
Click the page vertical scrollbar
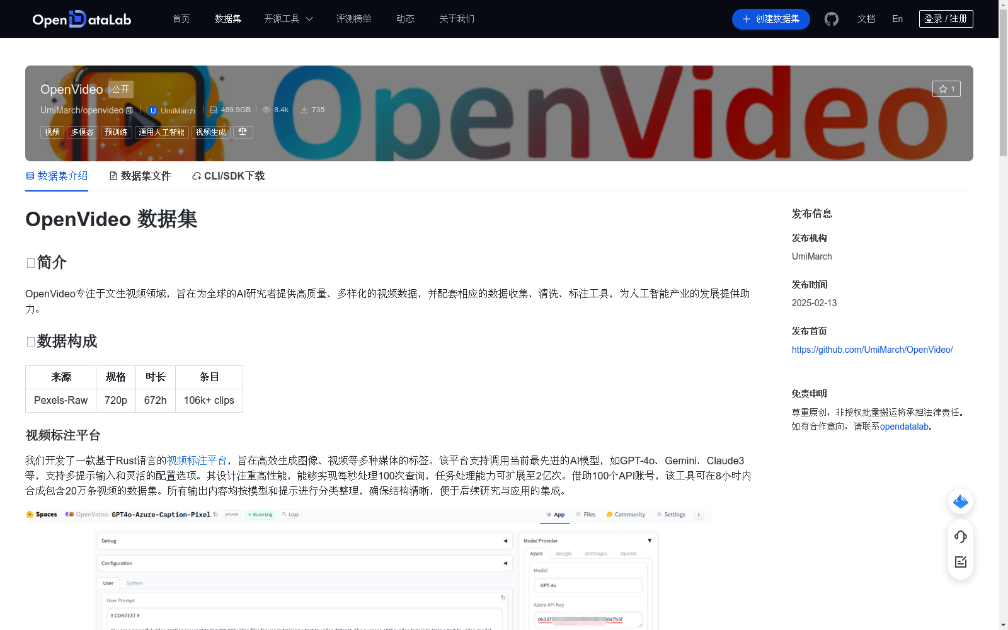click(1003, 82)
